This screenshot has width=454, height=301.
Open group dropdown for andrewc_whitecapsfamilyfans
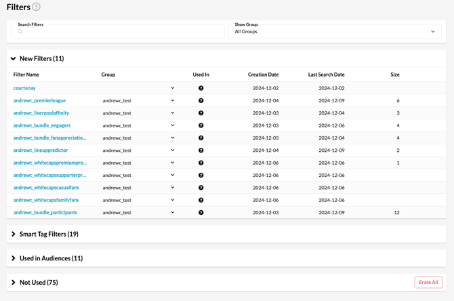(x=172, y=200)
